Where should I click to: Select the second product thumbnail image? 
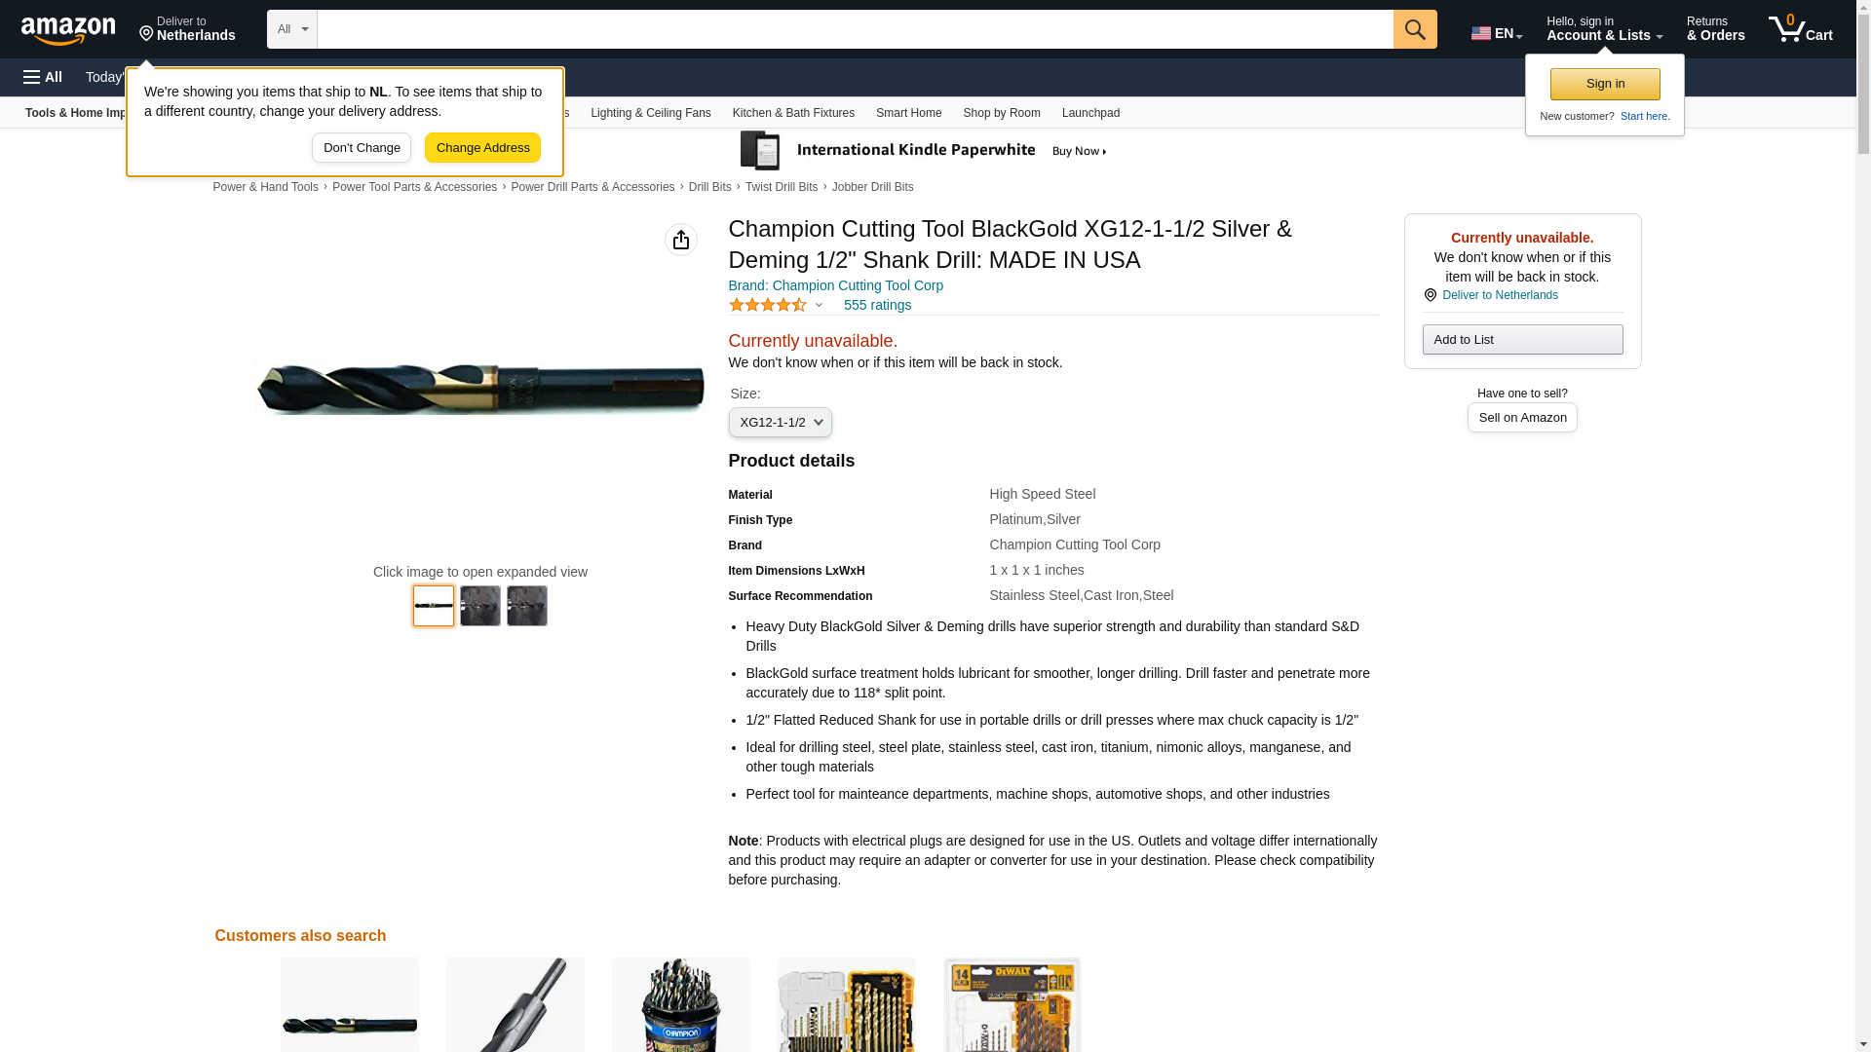[480, 606]
